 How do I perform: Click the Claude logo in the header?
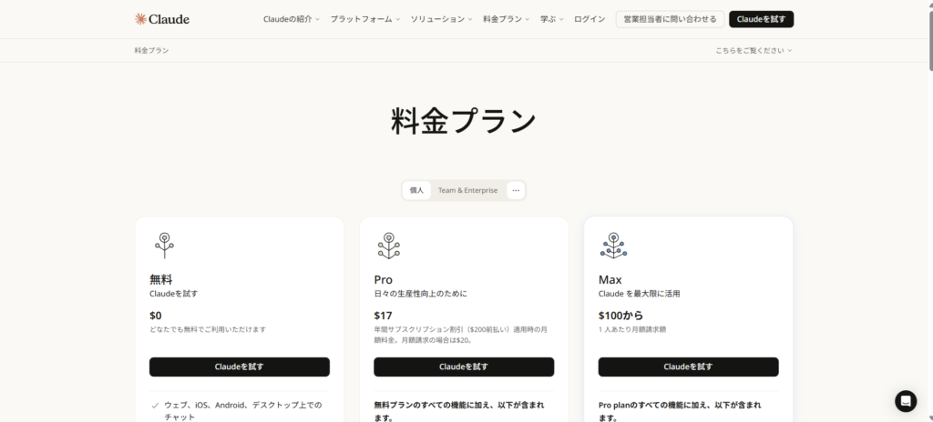[162, 19]
